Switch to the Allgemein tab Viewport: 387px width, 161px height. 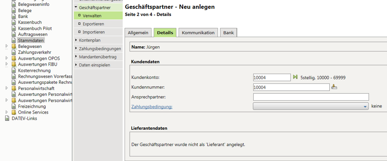pos(138,33)
